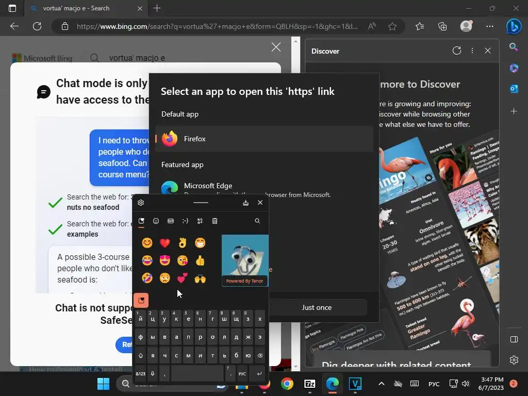Open Discover panel more options
This screenshot has height=396, width=528.
click(472, 51)
